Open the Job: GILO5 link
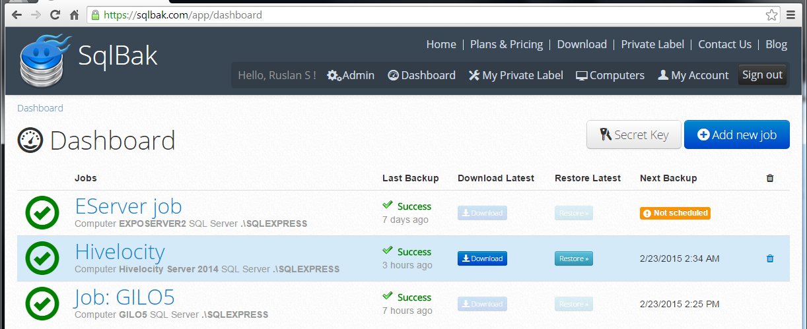Viewport: 807px width, 329px height. pyautogui.click(x=125, y=297)
